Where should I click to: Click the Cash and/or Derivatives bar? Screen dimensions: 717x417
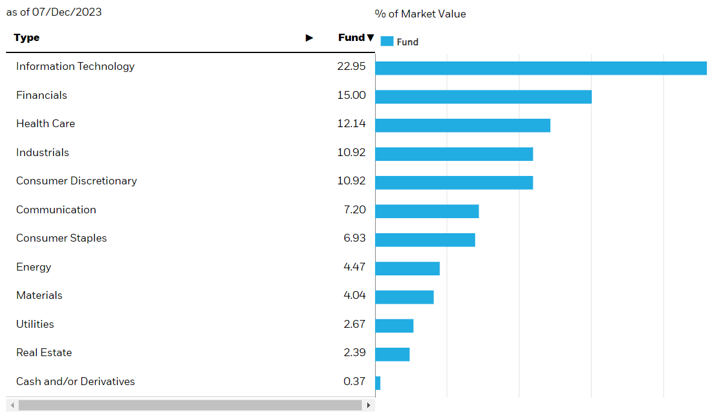(x=378, y=383)
